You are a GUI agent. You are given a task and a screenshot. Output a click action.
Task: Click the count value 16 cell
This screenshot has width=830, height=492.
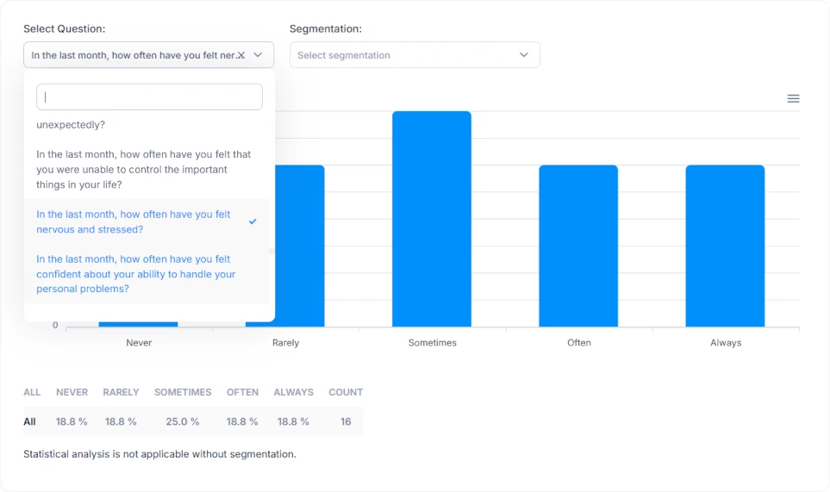(346, 421)
